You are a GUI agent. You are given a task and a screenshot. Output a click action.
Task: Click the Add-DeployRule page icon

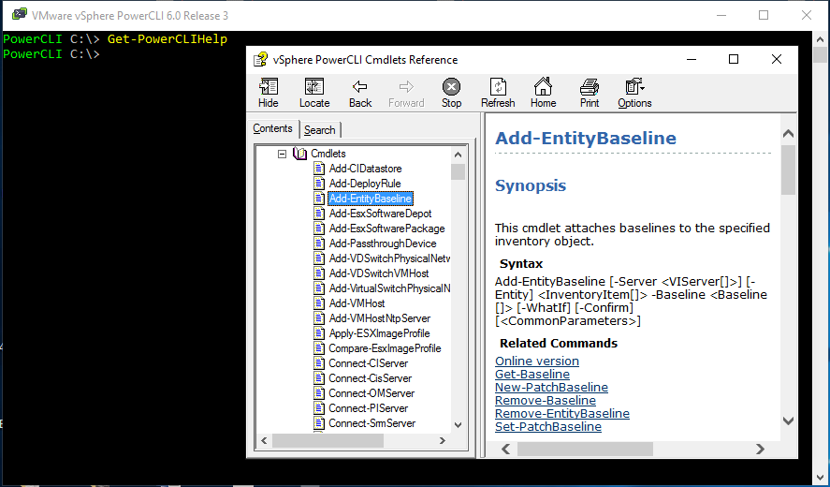click(x=319, y=184)
